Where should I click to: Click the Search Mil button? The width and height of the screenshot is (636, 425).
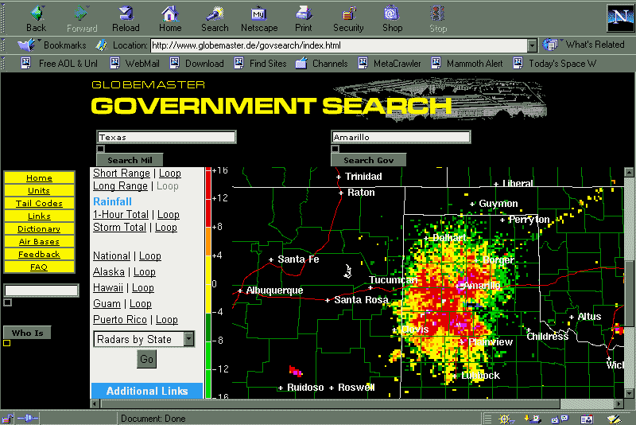130,160
